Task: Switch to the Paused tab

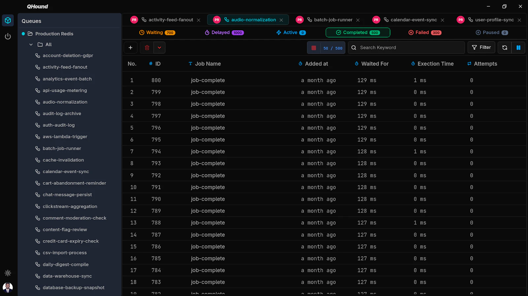Action: point(492,33)
